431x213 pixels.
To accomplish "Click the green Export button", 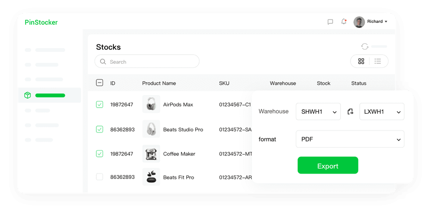I will tap(328, 165).
